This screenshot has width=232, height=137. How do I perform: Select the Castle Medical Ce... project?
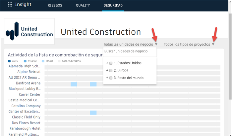coord(24,100)
